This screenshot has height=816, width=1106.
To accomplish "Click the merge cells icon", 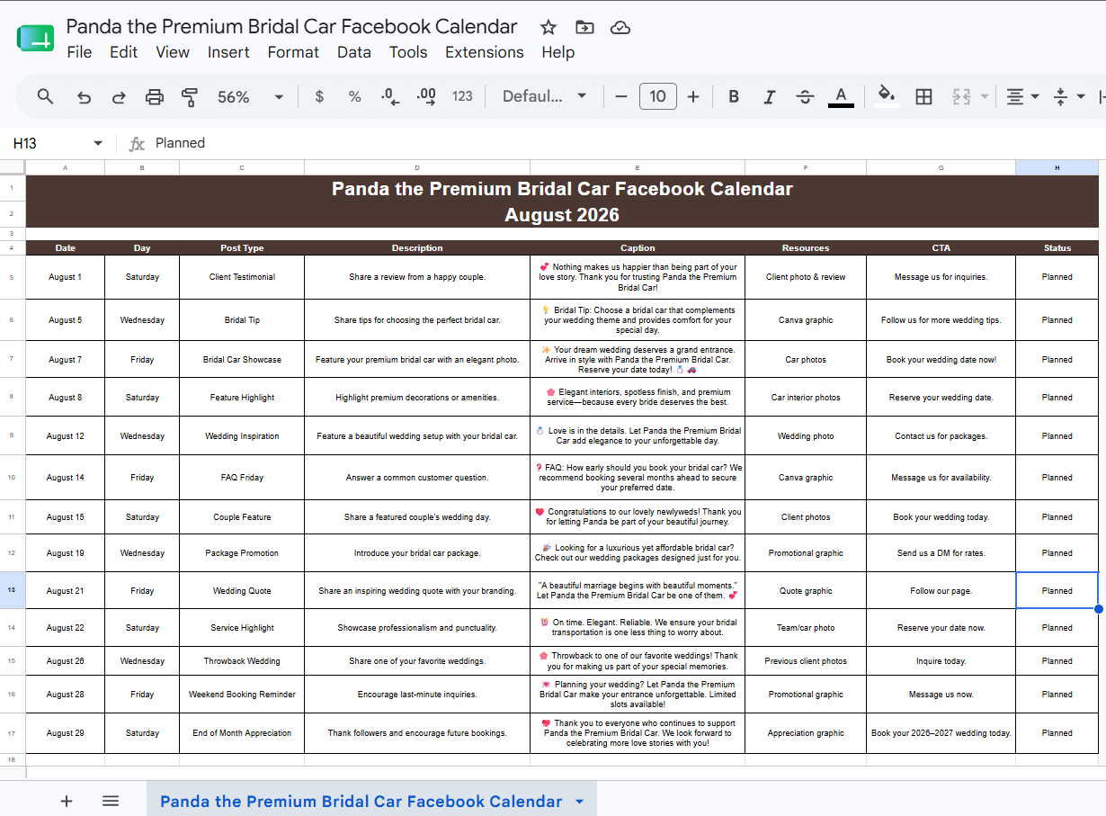I will pyautogui.click(x=961, y=96).
